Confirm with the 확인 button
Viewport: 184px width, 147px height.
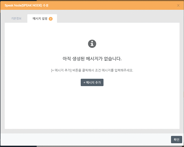pyautogui.click(x=177, y=140)
